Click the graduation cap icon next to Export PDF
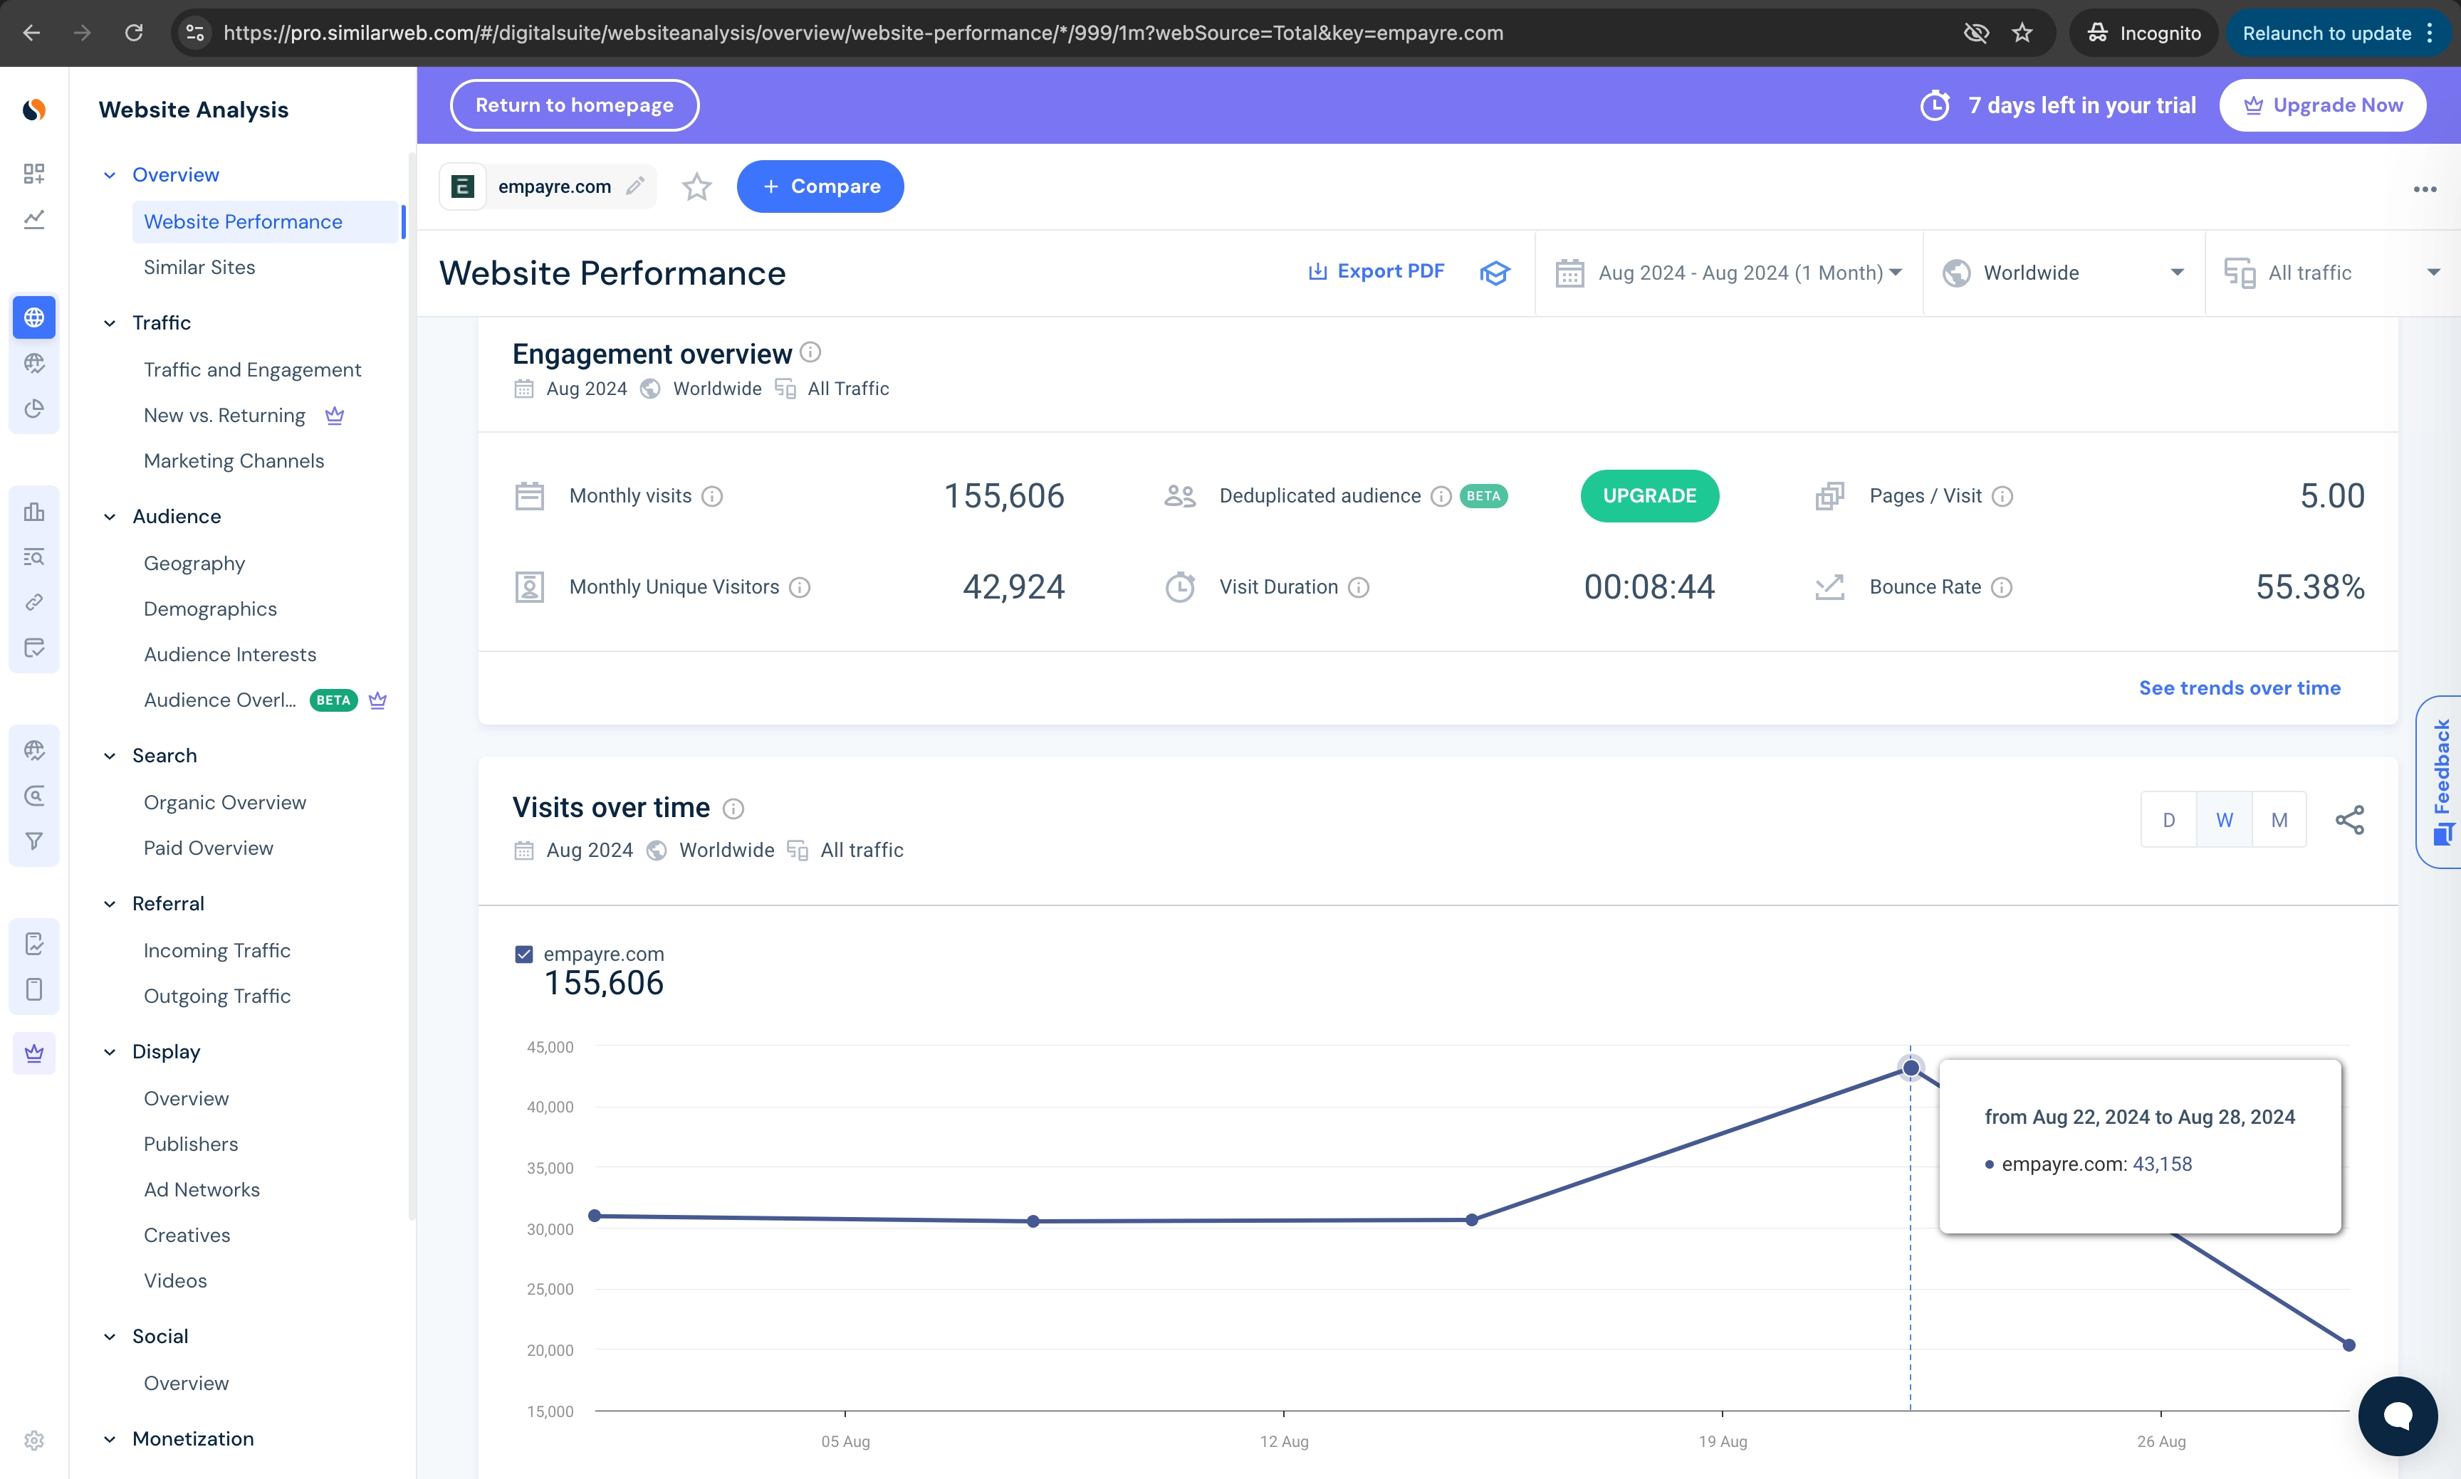Image resolution: width=2461 pixels, height=1479 pixels. [1495, 273]
